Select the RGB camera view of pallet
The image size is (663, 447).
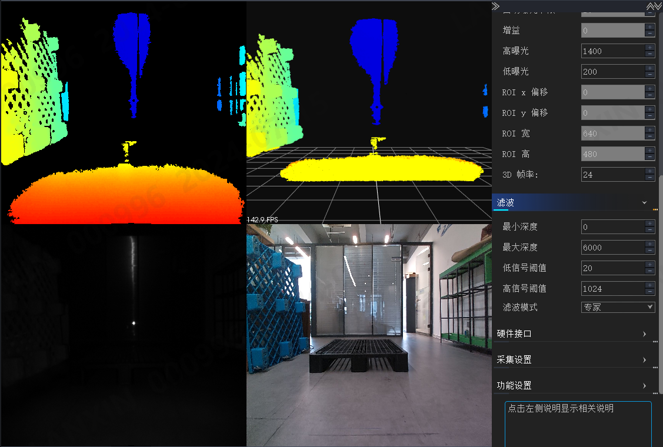[369, 335]
